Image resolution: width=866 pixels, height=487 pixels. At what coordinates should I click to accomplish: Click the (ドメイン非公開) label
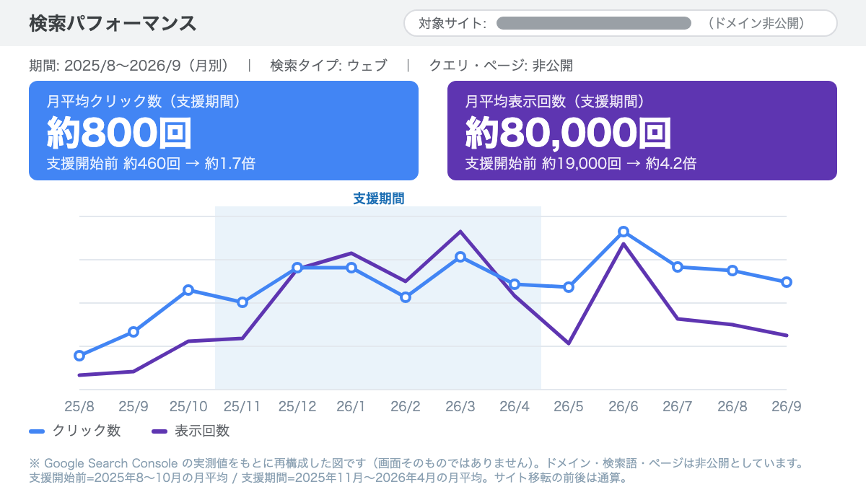[756, 23]
